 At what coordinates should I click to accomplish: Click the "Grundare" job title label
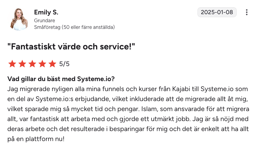45,21
